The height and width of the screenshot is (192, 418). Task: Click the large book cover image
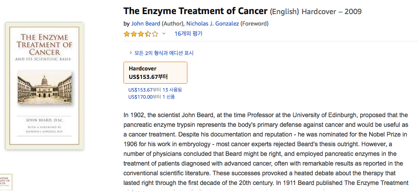coord(44,85)
